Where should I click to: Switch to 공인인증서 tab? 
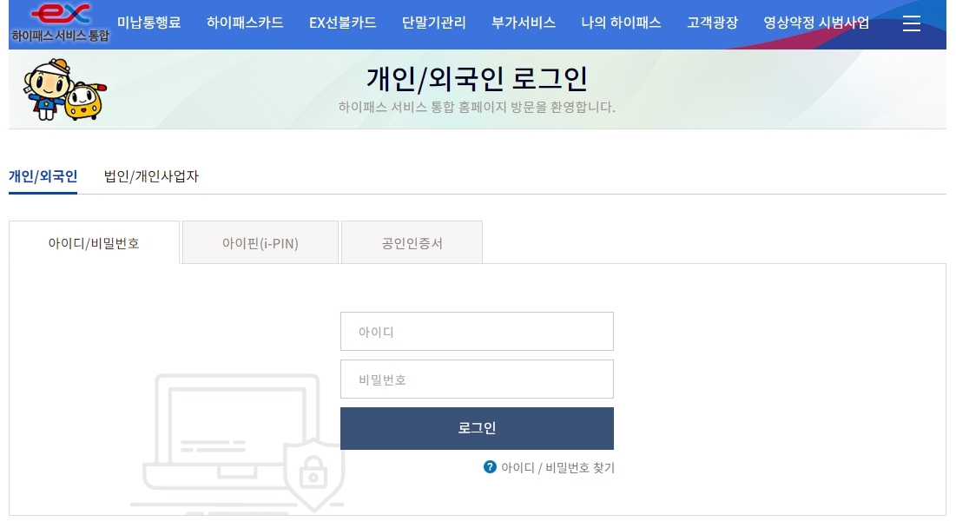[412, 242]
